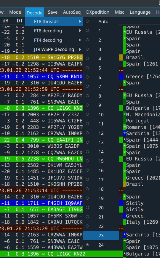Viewport: 160px width, 258px height.
Task: Open the JT9 WSPR decoding submenu
Action: [54, 50]
